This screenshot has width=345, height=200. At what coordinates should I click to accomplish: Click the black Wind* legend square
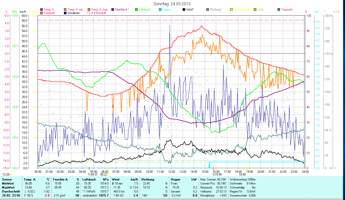pos(184,9)
